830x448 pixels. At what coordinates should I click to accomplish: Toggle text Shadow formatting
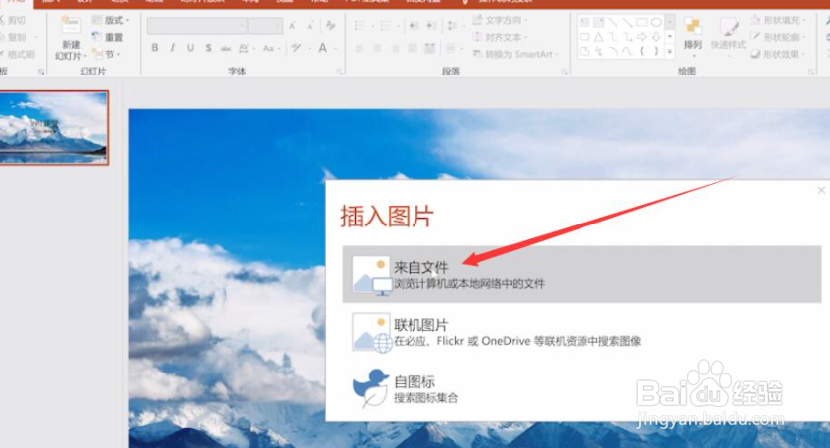pos(208,48)
